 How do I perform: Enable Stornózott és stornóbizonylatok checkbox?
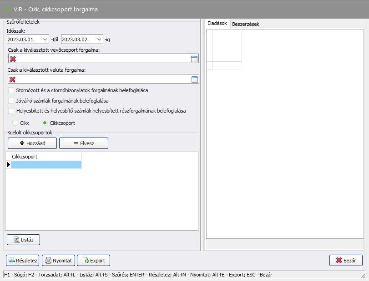point(11,90)
